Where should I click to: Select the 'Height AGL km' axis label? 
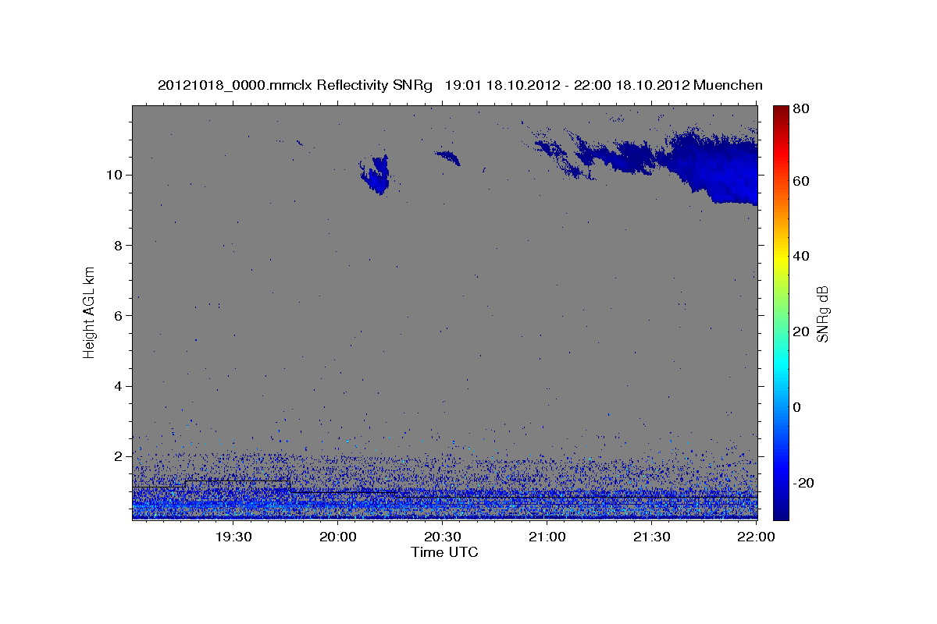(x=90, y=312)
